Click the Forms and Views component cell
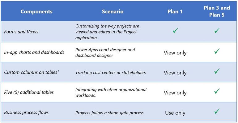 click(x=21, y=32)
